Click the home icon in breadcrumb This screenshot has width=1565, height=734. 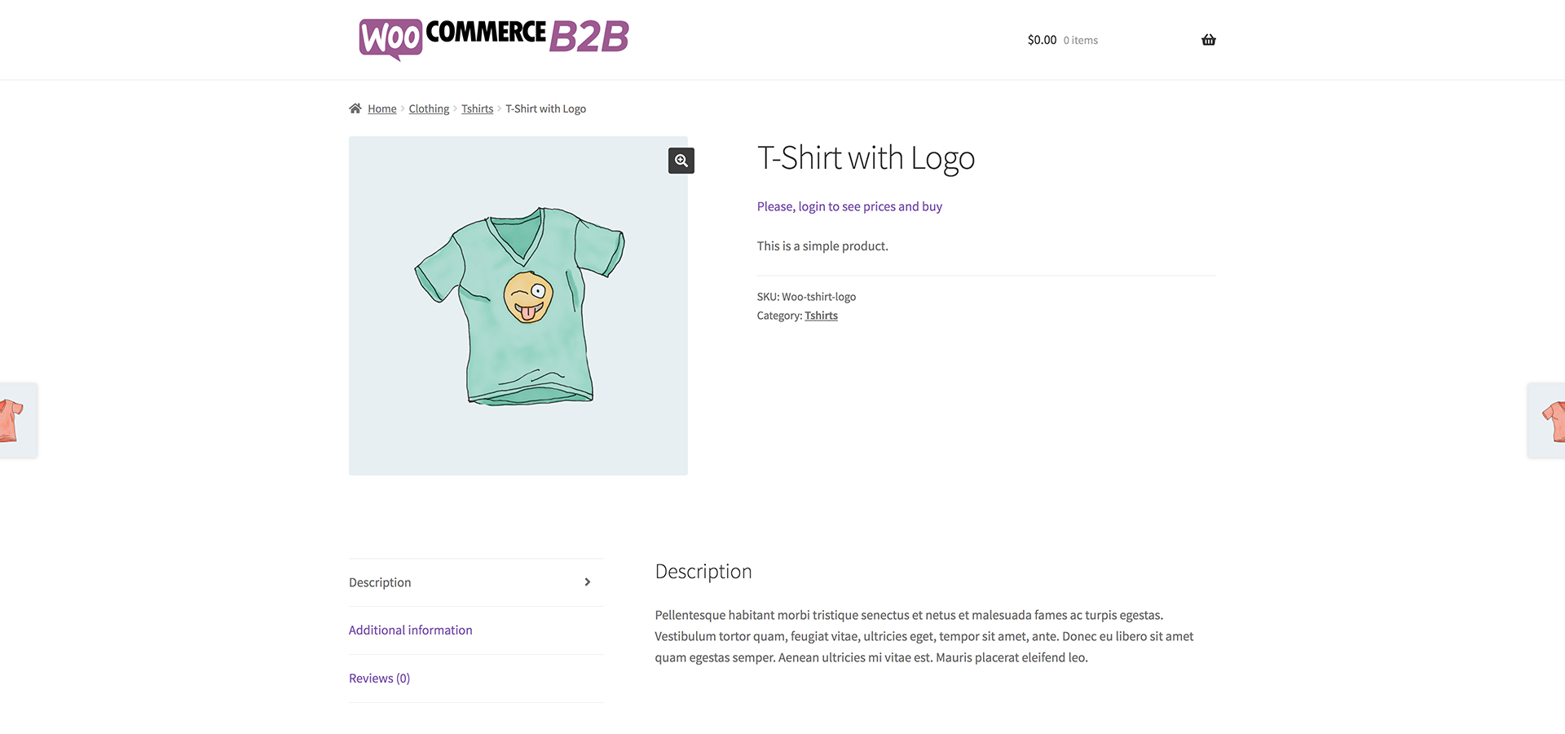(x=355, y=108)
